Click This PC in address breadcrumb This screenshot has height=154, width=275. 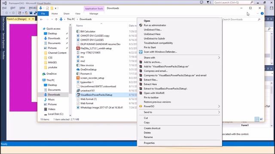coord(71,19)
